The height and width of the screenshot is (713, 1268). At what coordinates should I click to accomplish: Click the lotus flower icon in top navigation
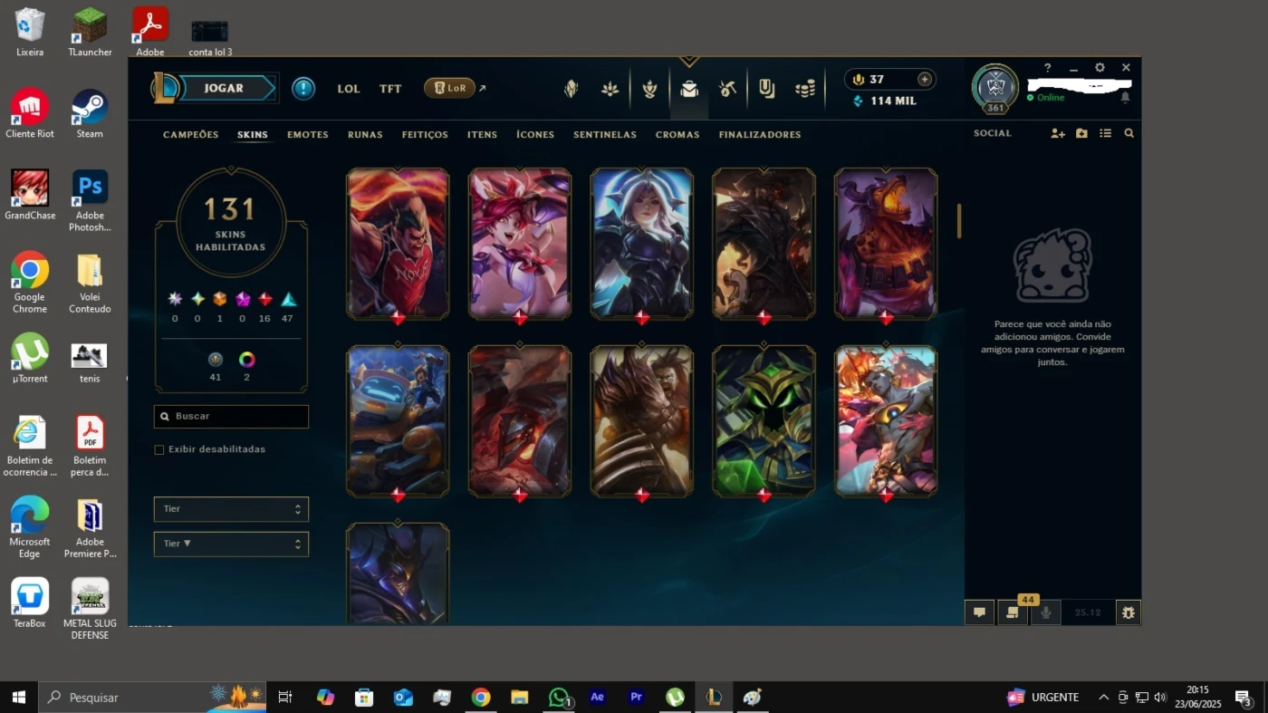(610, 89)
